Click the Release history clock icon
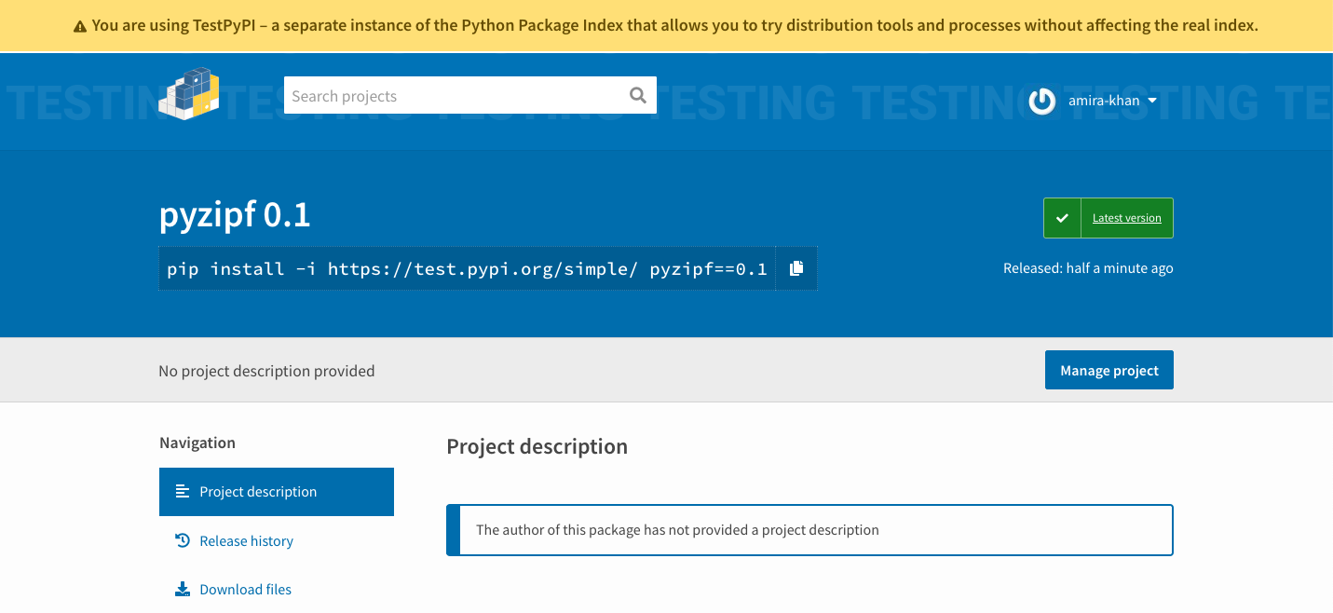1333x613 pixels. (183, 540)
